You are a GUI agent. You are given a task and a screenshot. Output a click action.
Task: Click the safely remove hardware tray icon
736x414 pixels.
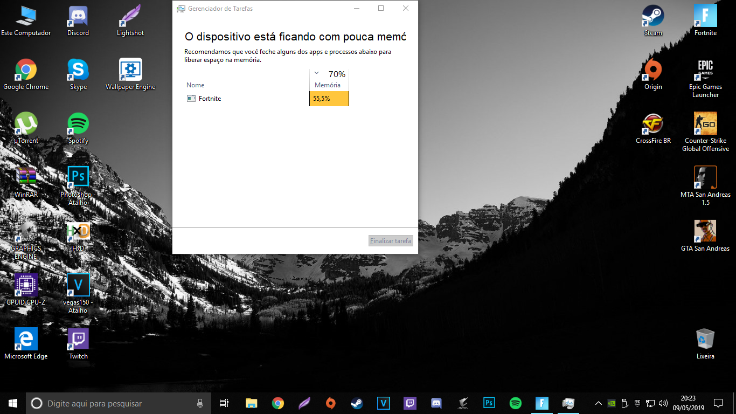click(624, 403)
